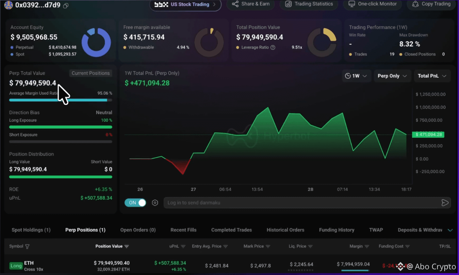The height and width of the screenshot is (275, 459).
Task: Click the Liq. Price $ 2,245.64 cell
Action: coord(301,264)
